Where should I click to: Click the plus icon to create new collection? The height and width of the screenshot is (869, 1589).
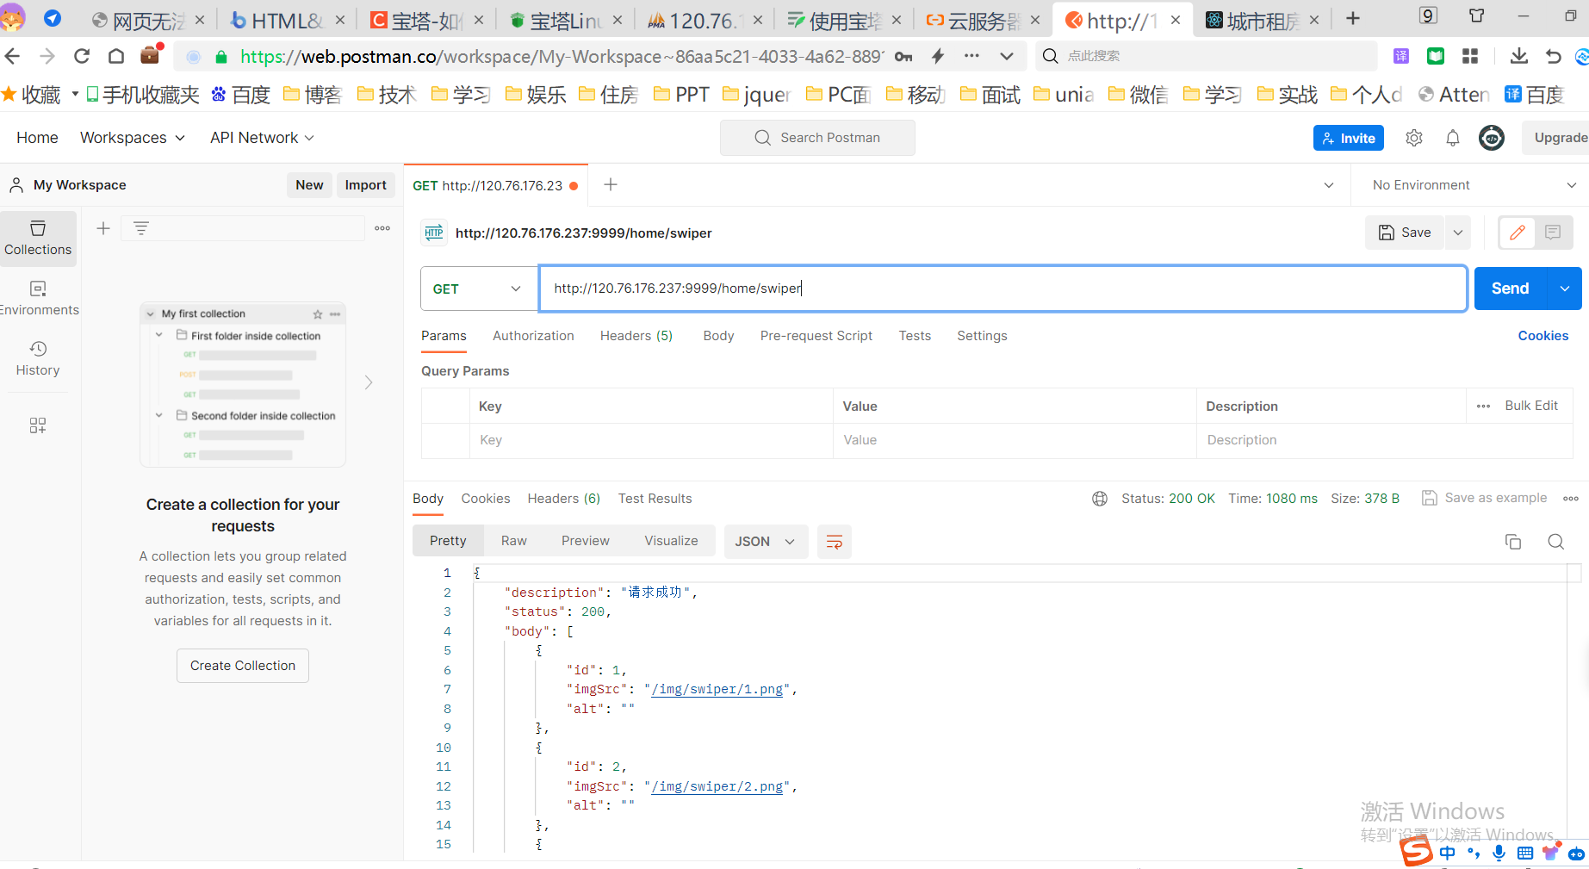103,228
